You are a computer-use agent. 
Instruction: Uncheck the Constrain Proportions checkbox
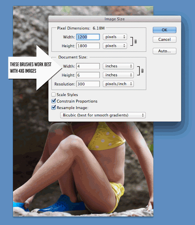(x=53, y=101)
